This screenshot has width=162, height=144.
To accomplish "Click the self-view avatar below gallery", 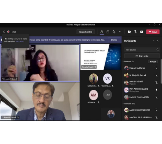I will 111,114.
